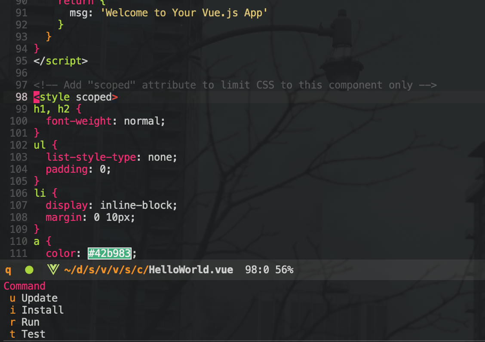Click the ~/d/s/v/v/s/c/ path in status line
485x342 pixels.
coord(106,270)
